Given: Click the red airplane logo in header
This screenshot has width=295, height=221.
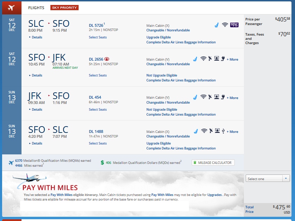Looking at the screenshot, I should (11, 7).
